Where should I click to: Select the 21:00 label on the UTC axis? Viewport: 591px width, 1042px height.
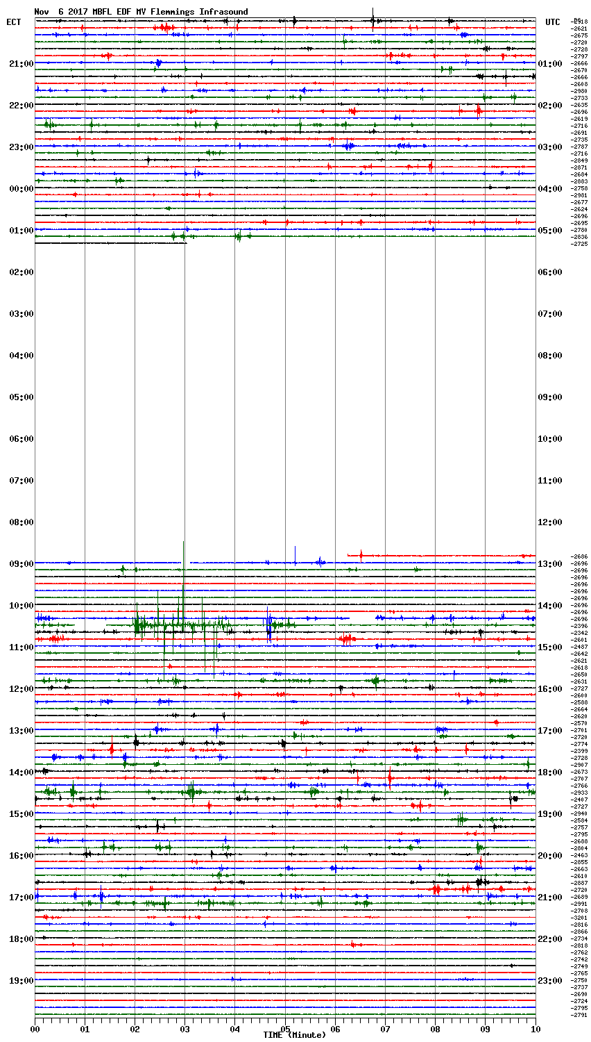pos(550,898)
